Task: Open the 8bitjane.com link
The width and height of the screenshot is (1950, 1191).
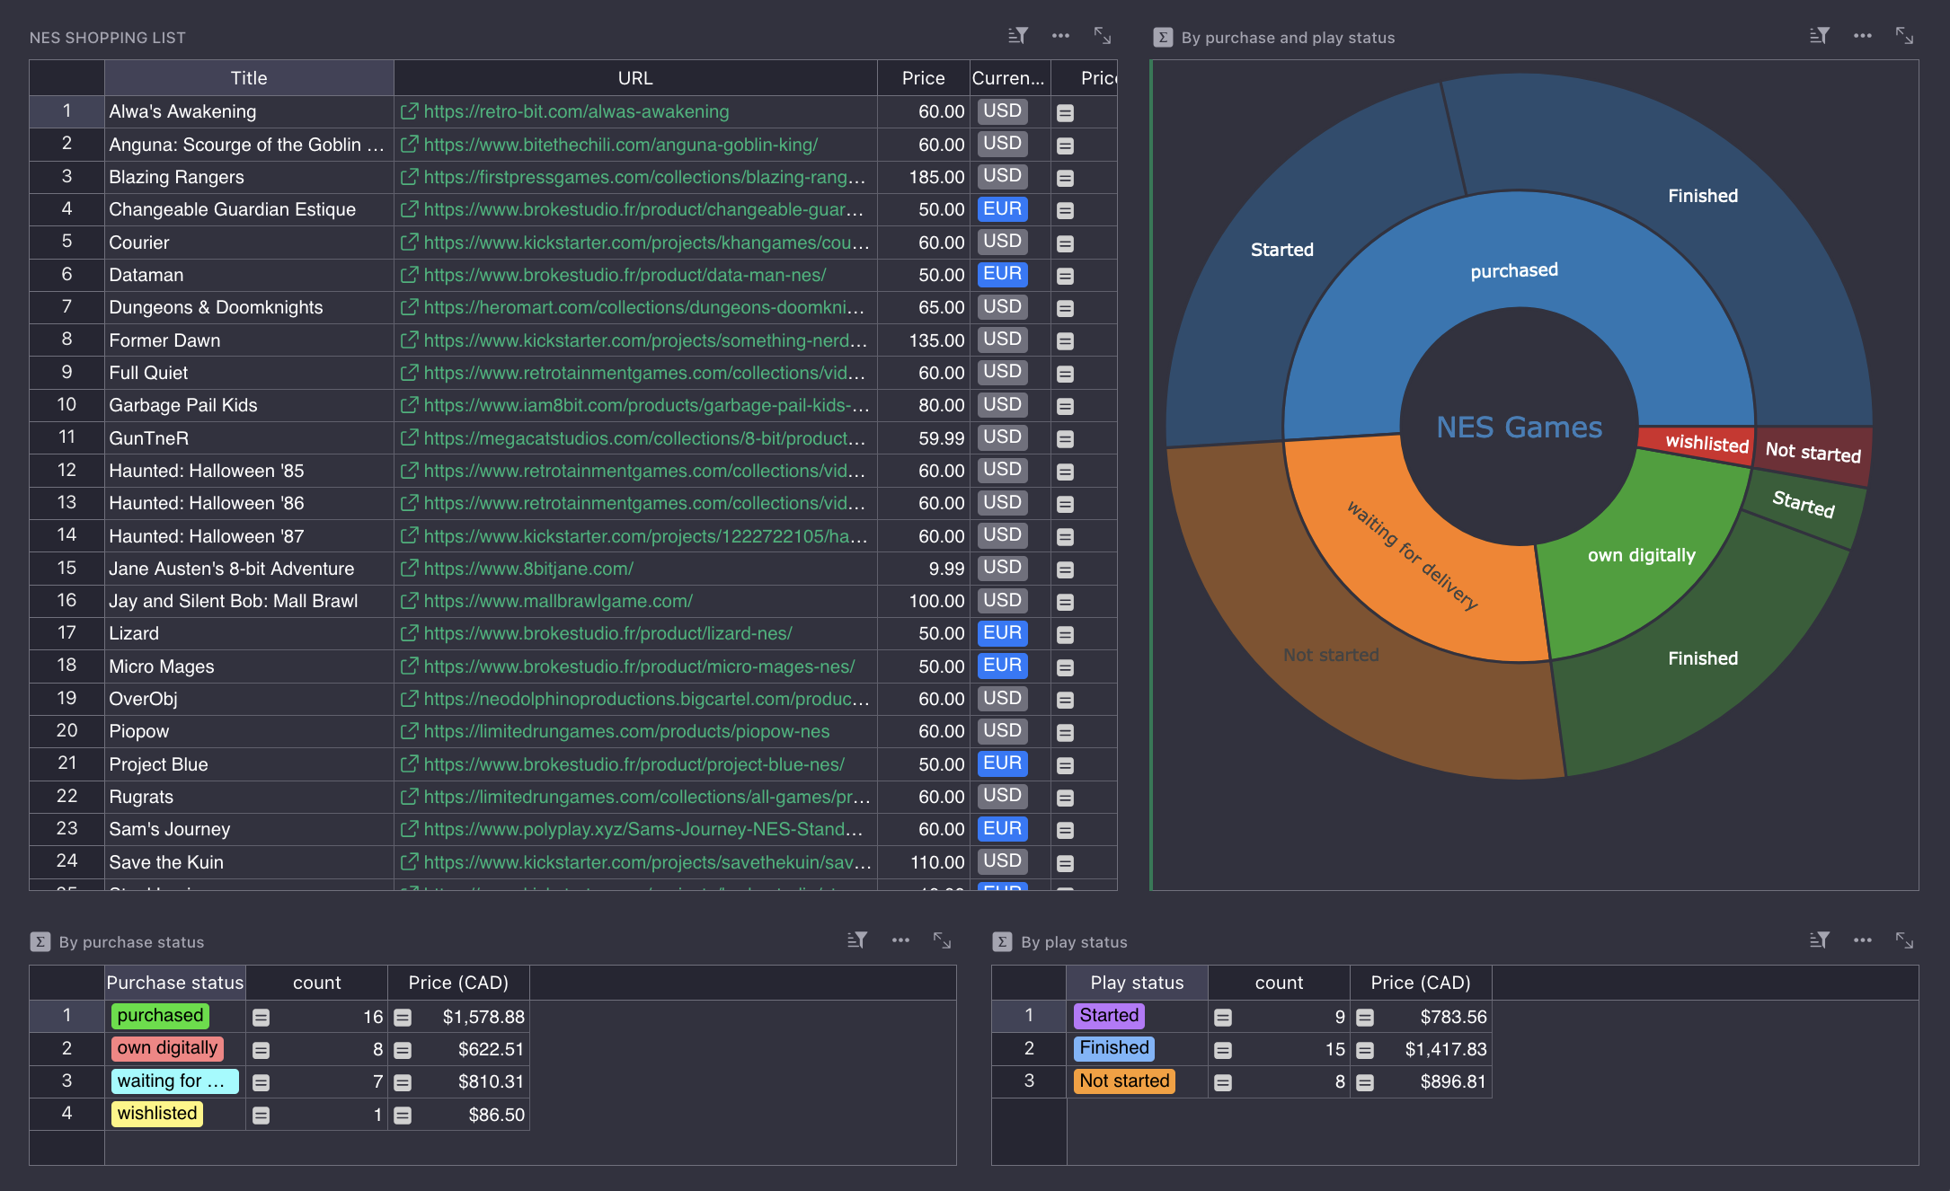Action: coord(528,569)
